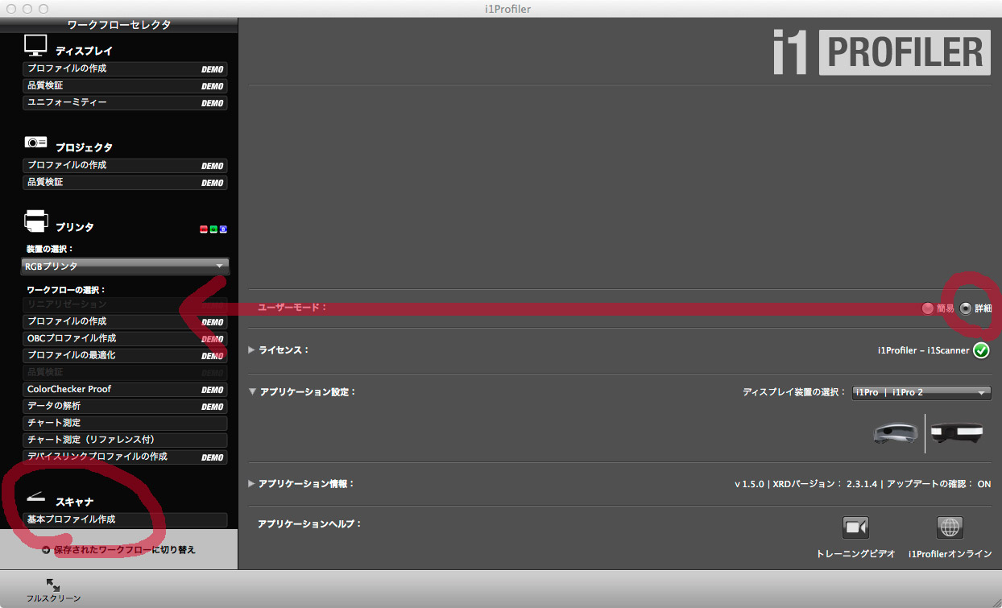The height and width of the screenshot is (608, 1002).
Task: Open ColorChecker Proof workflow
Action: (125, 390)
